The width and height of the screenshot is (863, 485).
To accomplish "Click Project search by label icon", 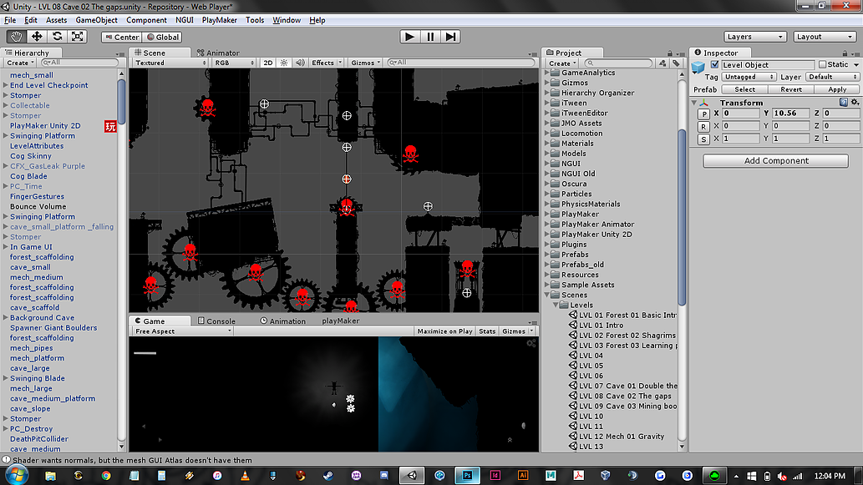I will (x=676, y=63).
